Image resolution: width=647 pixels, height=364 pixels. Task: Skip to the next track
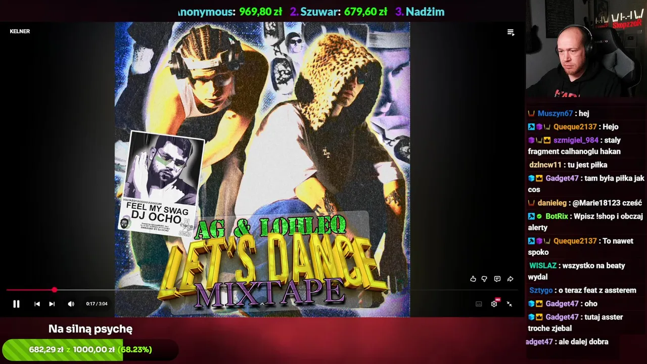[52, 304]
